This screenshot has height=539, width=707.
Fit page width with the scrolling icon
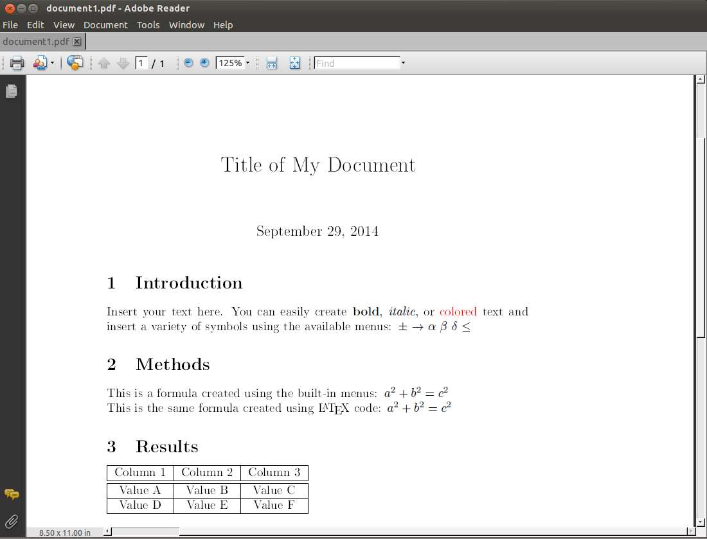(272, 63)
